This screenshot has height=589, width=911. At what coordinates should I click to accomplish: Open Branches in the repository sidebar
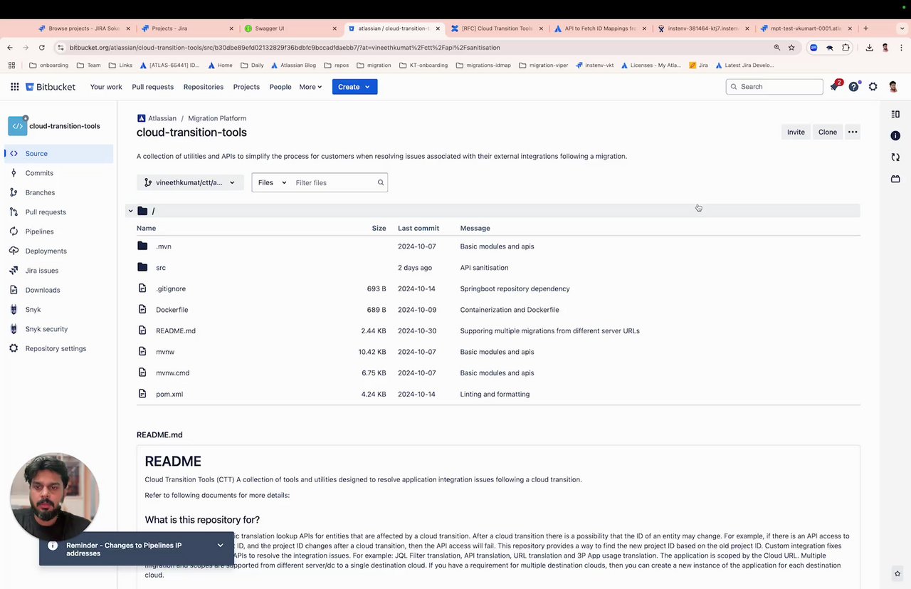point(58,193)
